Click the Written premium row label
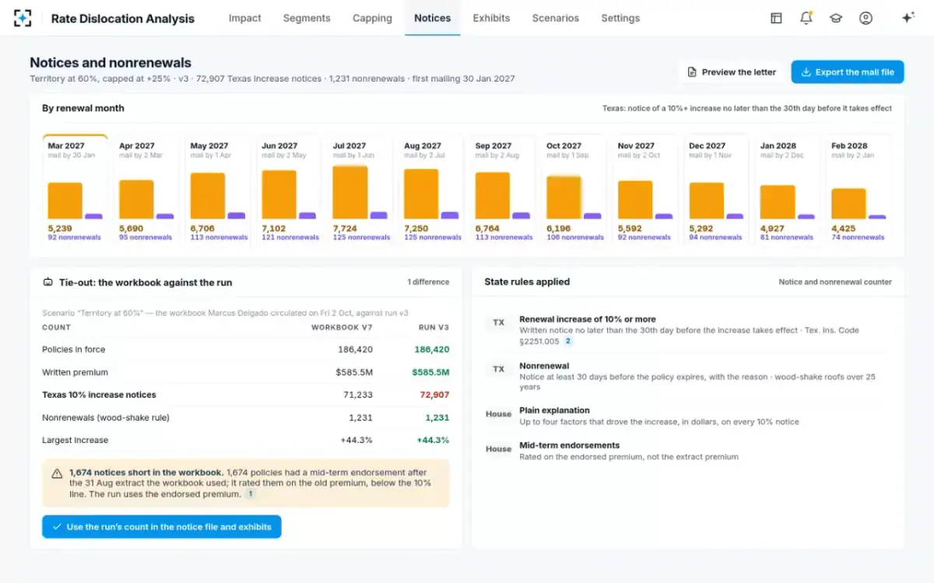 75,372
